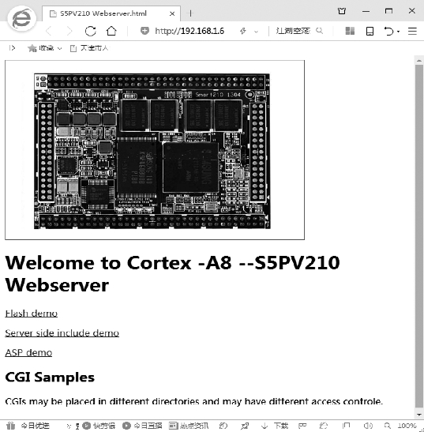The height and width of the screenshot is (432, 424).
Task: Go to the browser home page icon
Action: [111, 31]
